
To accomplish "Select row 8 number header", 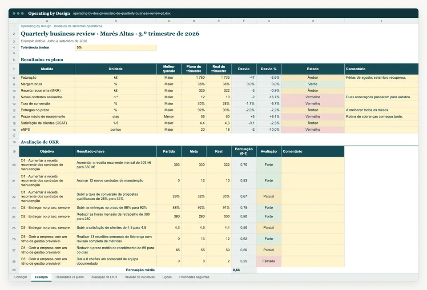I will 14,78.
